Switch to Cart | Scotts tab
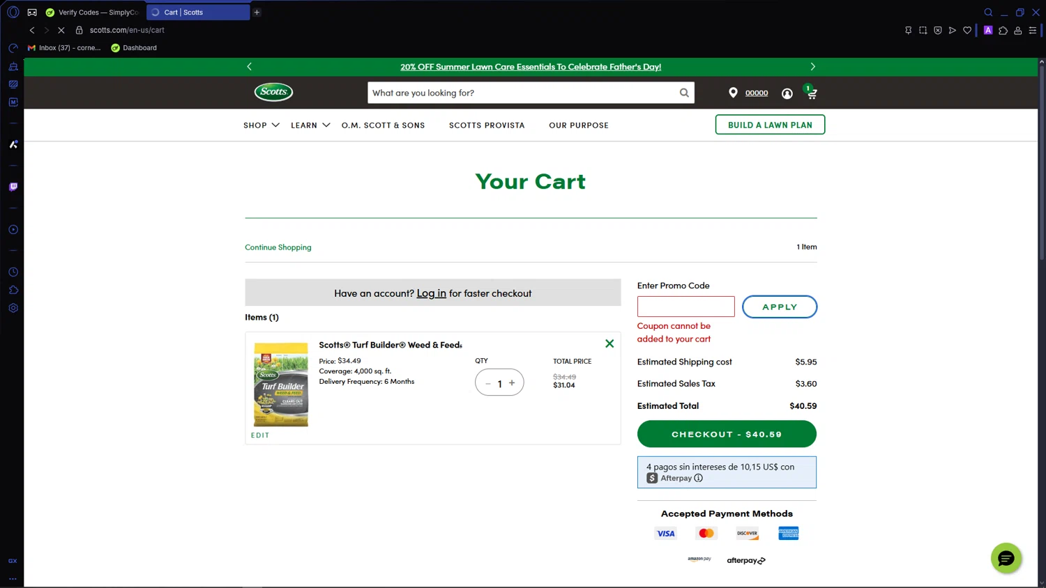1046x588 pixels. [198, 13]
